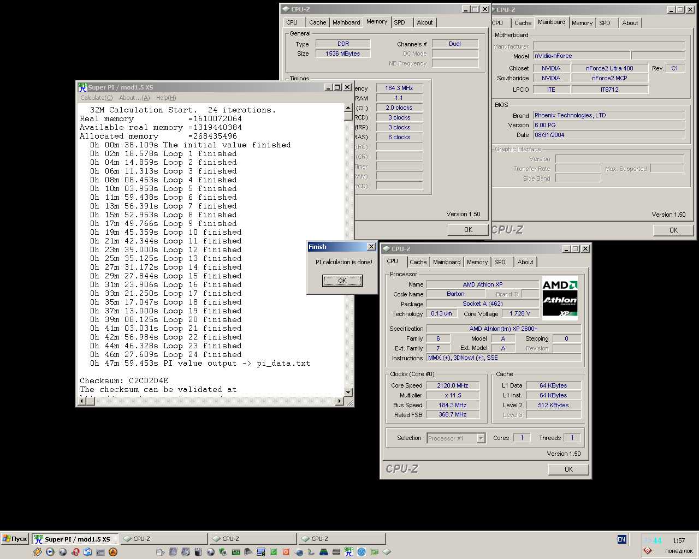The width and height of the screenshot is (699, 559).
Task: Click the processor window CPU-Z title icon
Action: [386, 249]
